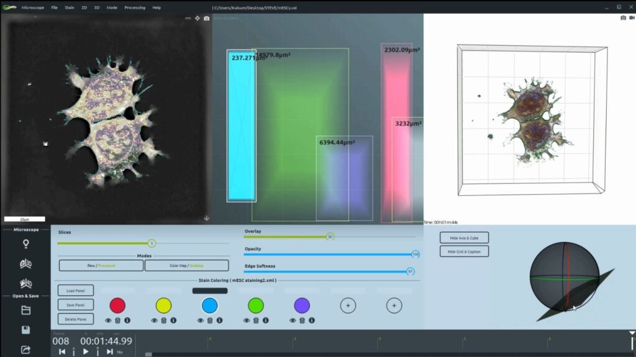Viewport: 636px width, 357px height.
Task: Click the Load Panel button
Action: tap(75, 290)
